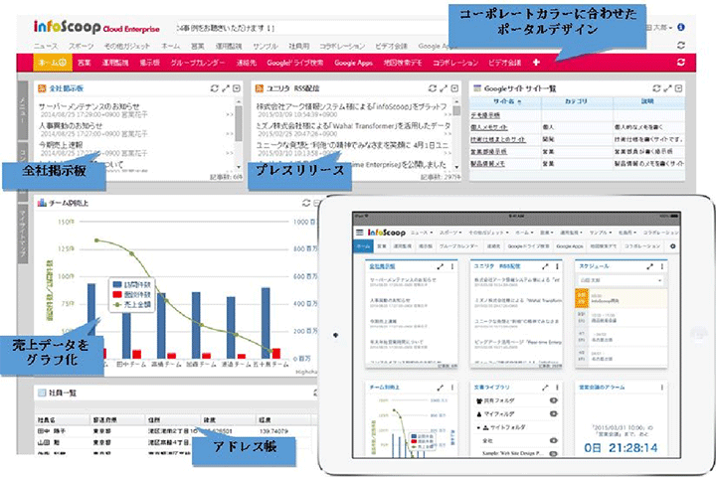This screenshot has height=477, width=716.
Task: Maximize the ユニリタ RSS配信 widget
Action: (x=444, y=88)
